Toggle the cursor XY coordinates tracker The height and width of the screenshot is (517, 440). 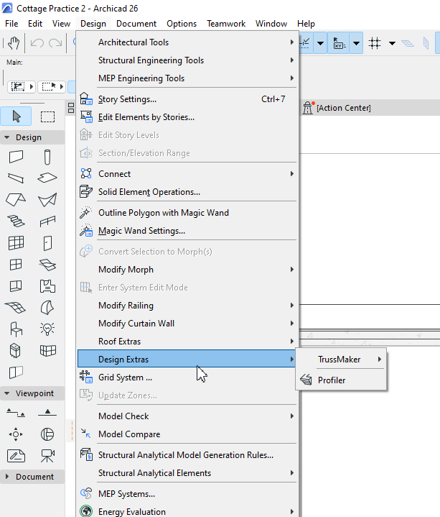pos(338,43)
